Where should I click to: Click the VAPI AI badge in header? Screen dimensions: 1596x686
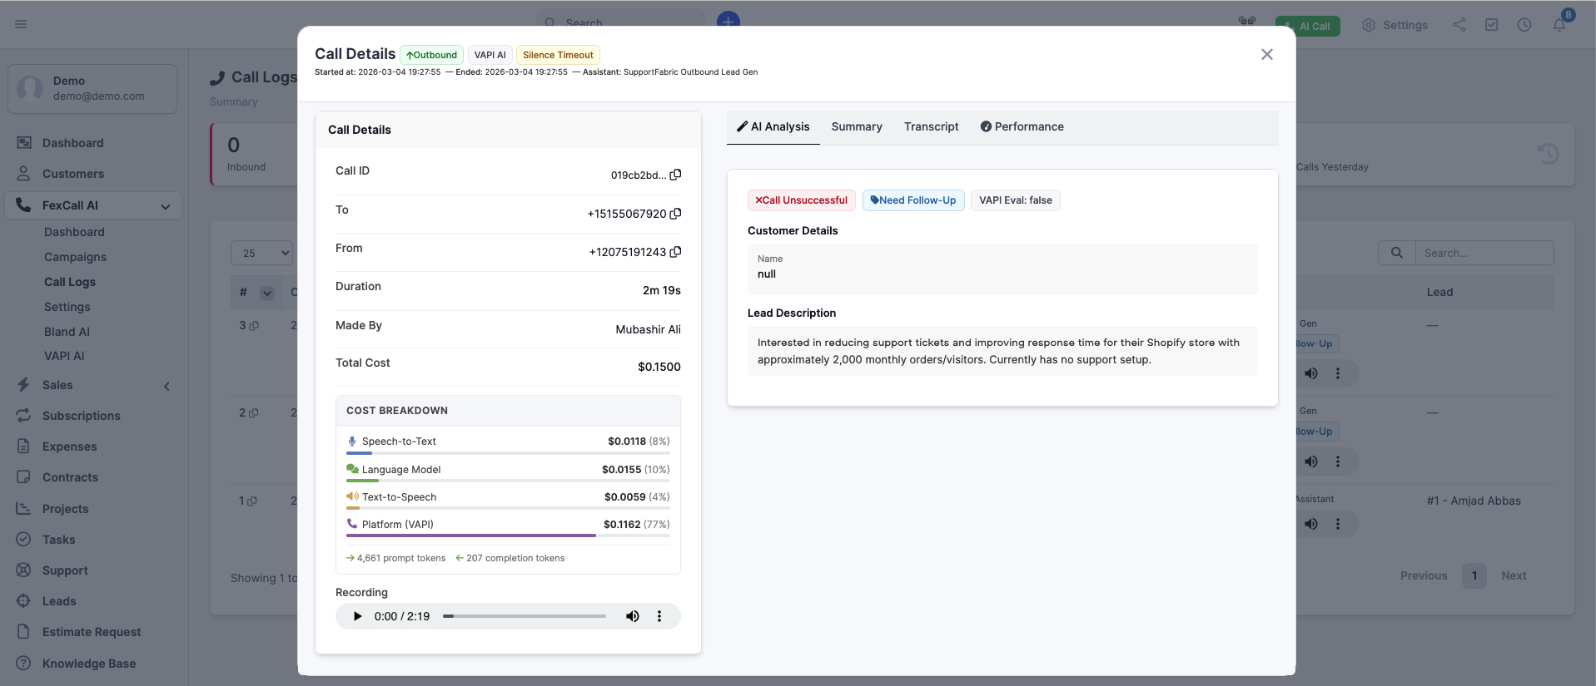point(490,55)
